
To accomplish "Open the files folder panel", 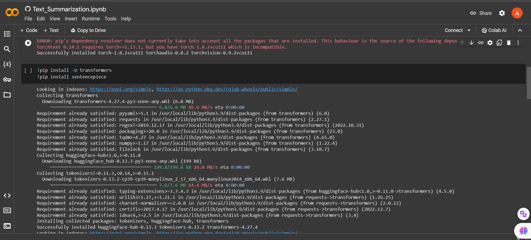I will (x=7, y=95).
